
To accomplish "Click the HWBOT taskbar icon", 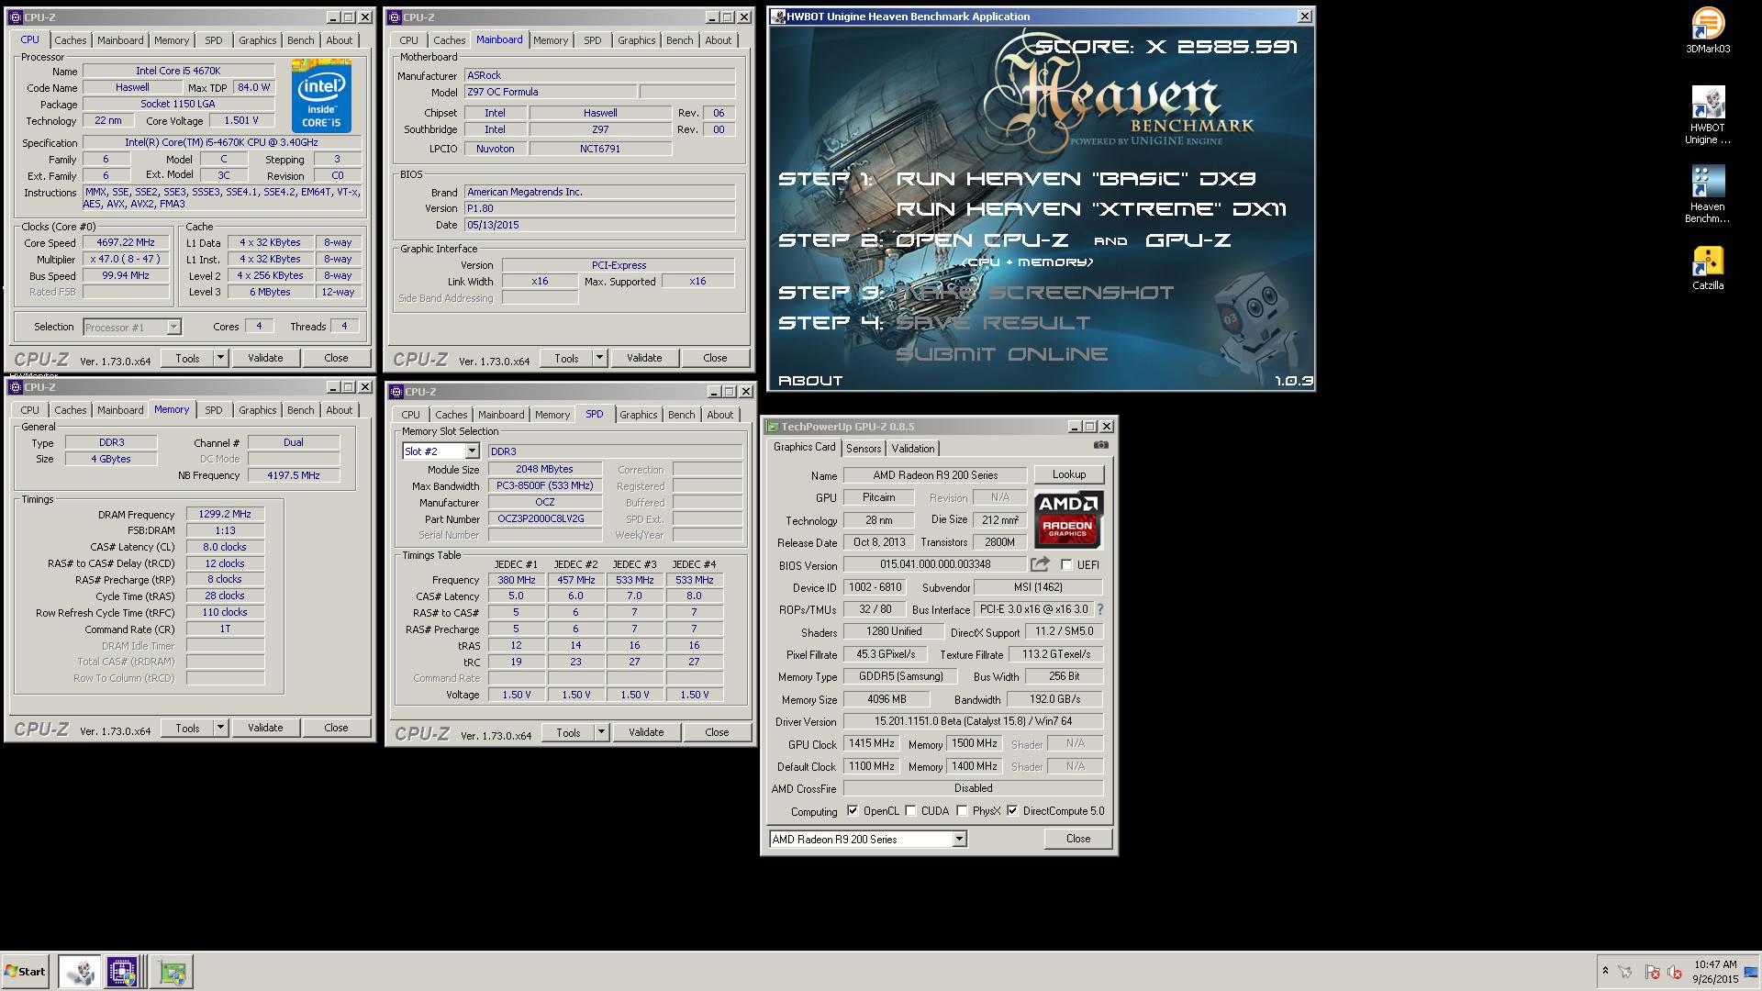I will pos(80,972).
